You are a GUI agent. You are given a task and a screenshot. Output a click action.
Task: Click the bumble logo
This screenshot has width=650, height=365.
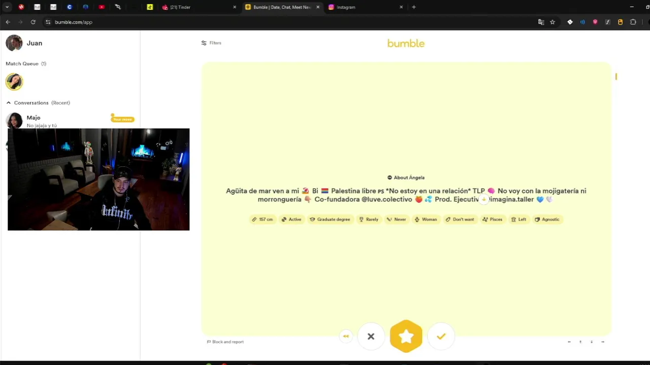click(x=406, y=44)
